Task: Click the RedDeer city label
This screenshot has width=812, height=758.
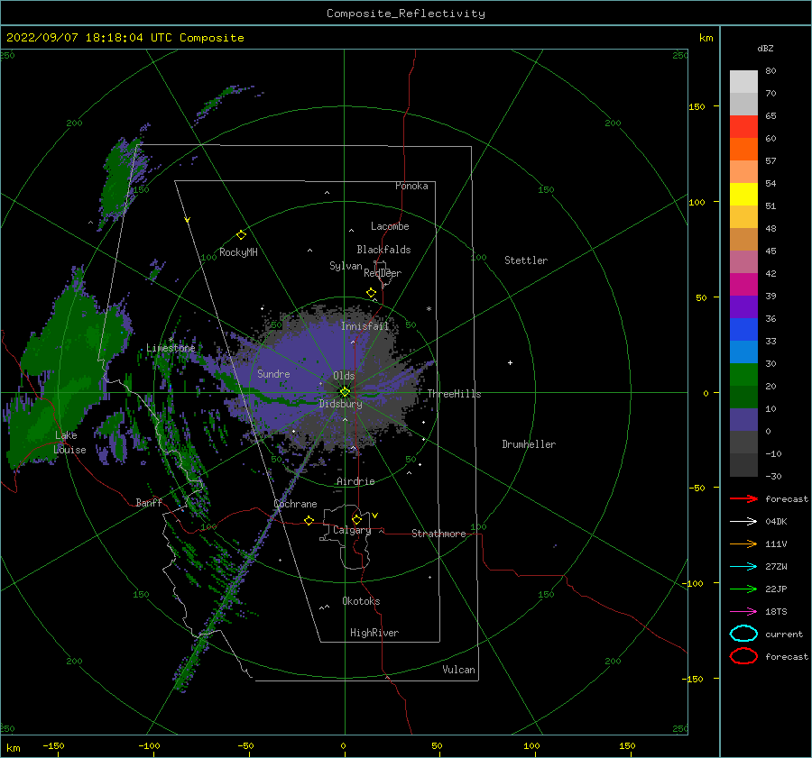Action: [x=383, y=273]
